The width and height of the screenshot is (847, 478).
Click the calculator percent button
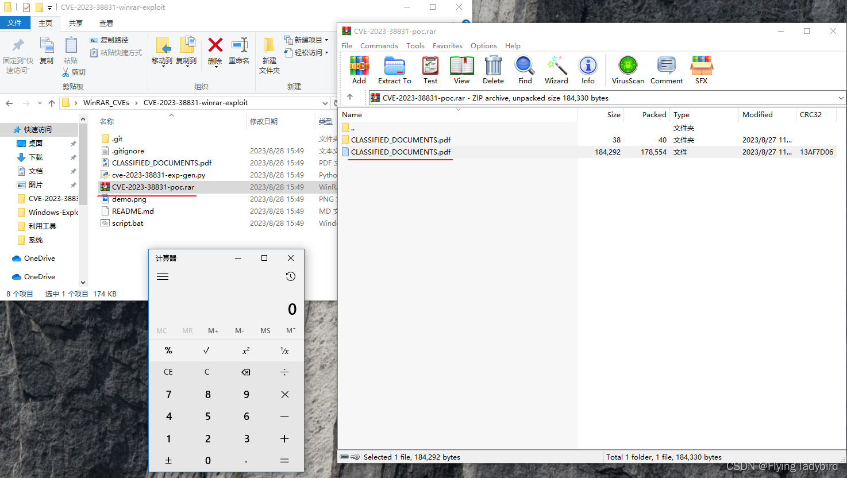[x=168, y=350]
